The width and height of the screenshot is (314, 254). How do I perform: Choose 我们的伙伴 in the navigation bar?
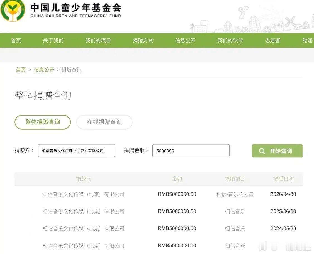[x=230, y=40]
